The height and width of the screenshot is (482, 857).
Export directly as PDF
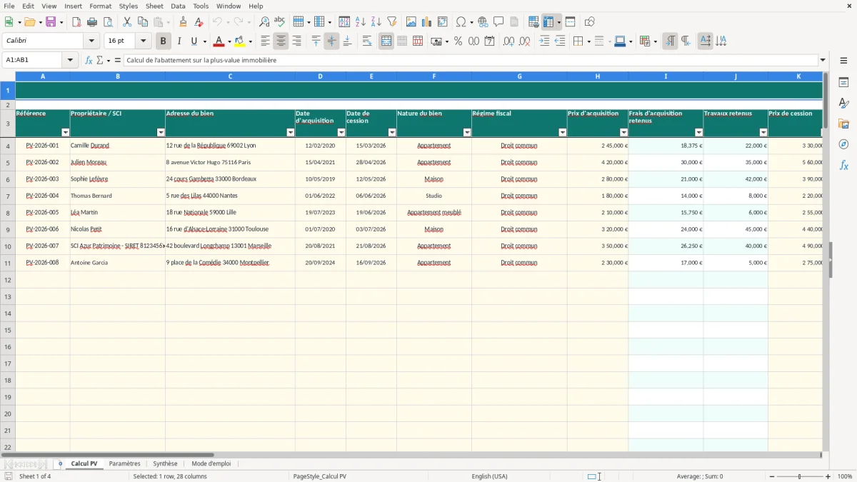[76, 22]
